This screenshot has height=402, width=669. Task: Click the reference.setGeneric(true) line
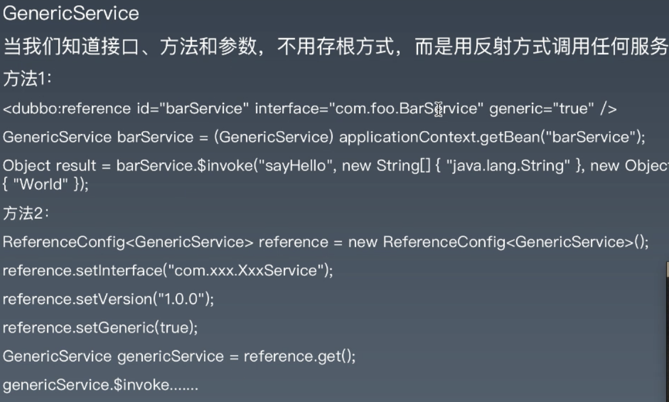click(101, 328)
